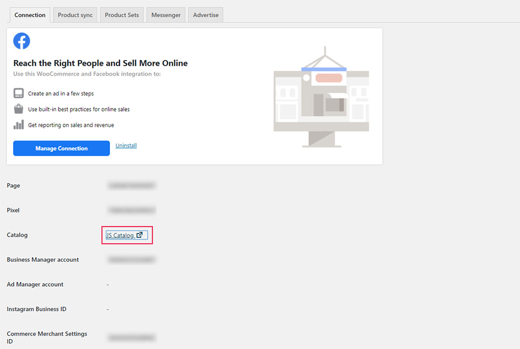Click the tablet icon for Create an ad
This screenshot has width=520, height=349.
(x=19, y=93)
